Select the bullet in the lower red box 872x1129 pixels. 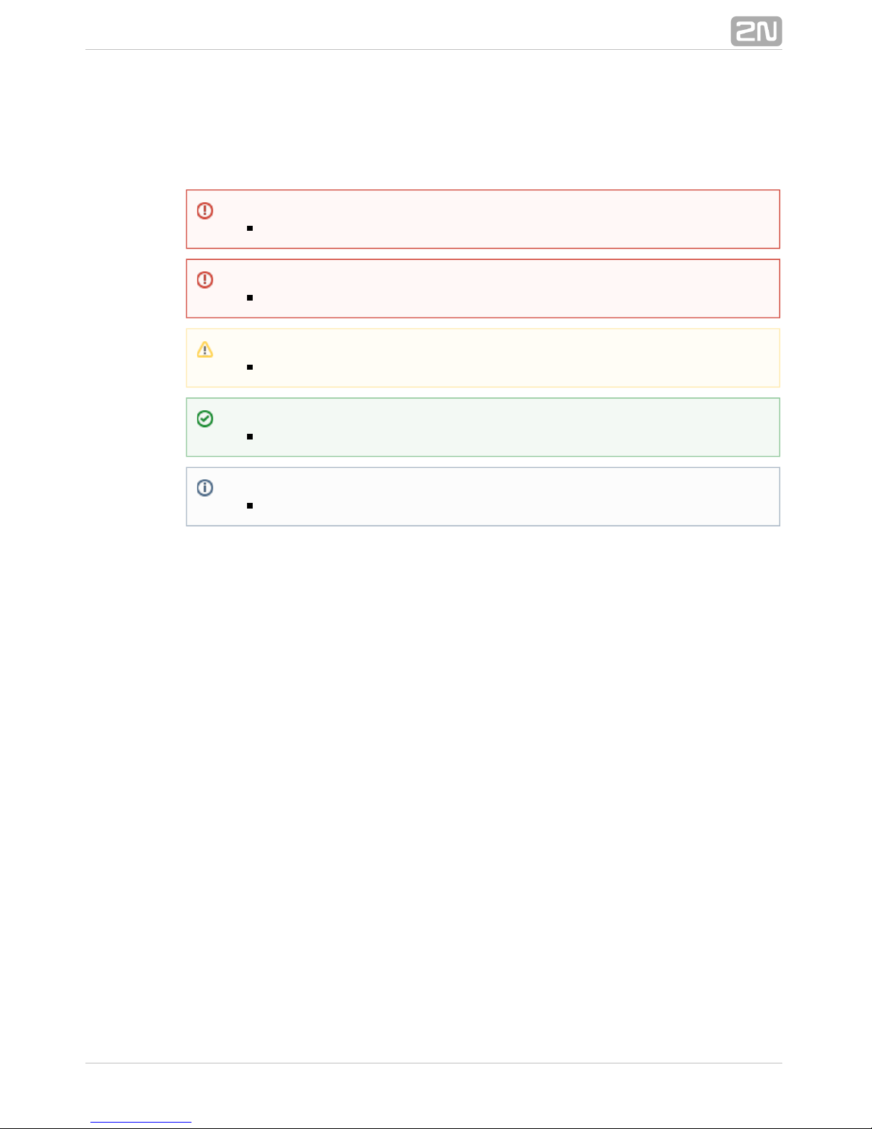coord(250,297)
